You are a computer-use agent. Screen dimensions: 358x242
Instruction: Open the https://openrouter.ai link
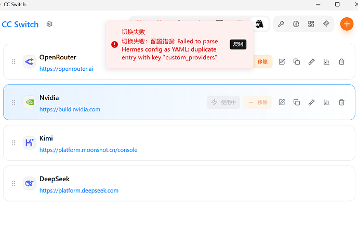[66, 69]
